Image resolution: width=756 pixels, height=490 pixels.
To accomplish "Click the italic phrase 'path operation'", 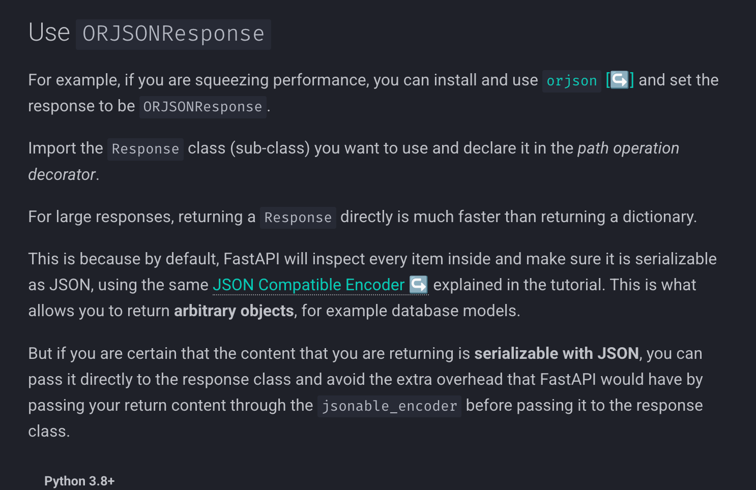I will (628, 148).
